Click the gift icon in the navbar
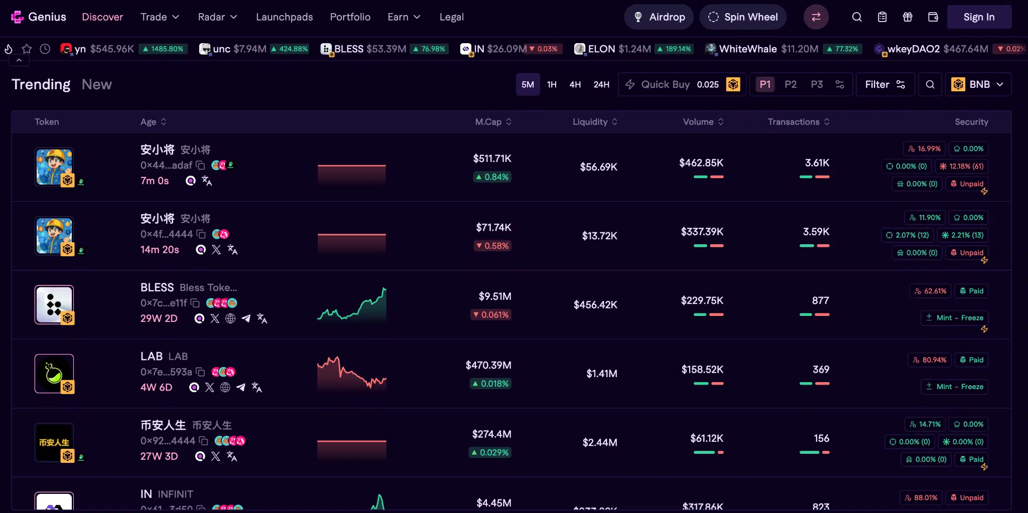Screen dimensions: 1028x513 coord(907,17)
